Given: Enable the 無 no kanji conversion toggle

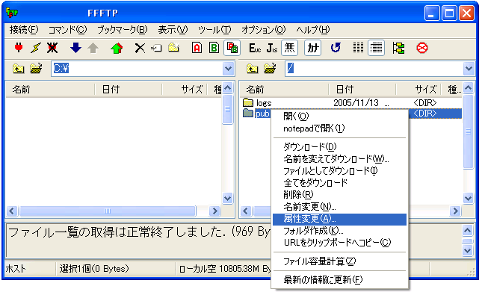Looking at the screenshot, I should pos(289,48).
